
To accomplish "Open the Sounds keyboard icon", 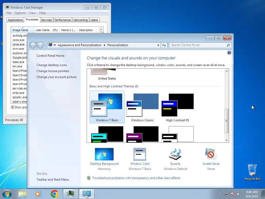I will click(175, 154).
